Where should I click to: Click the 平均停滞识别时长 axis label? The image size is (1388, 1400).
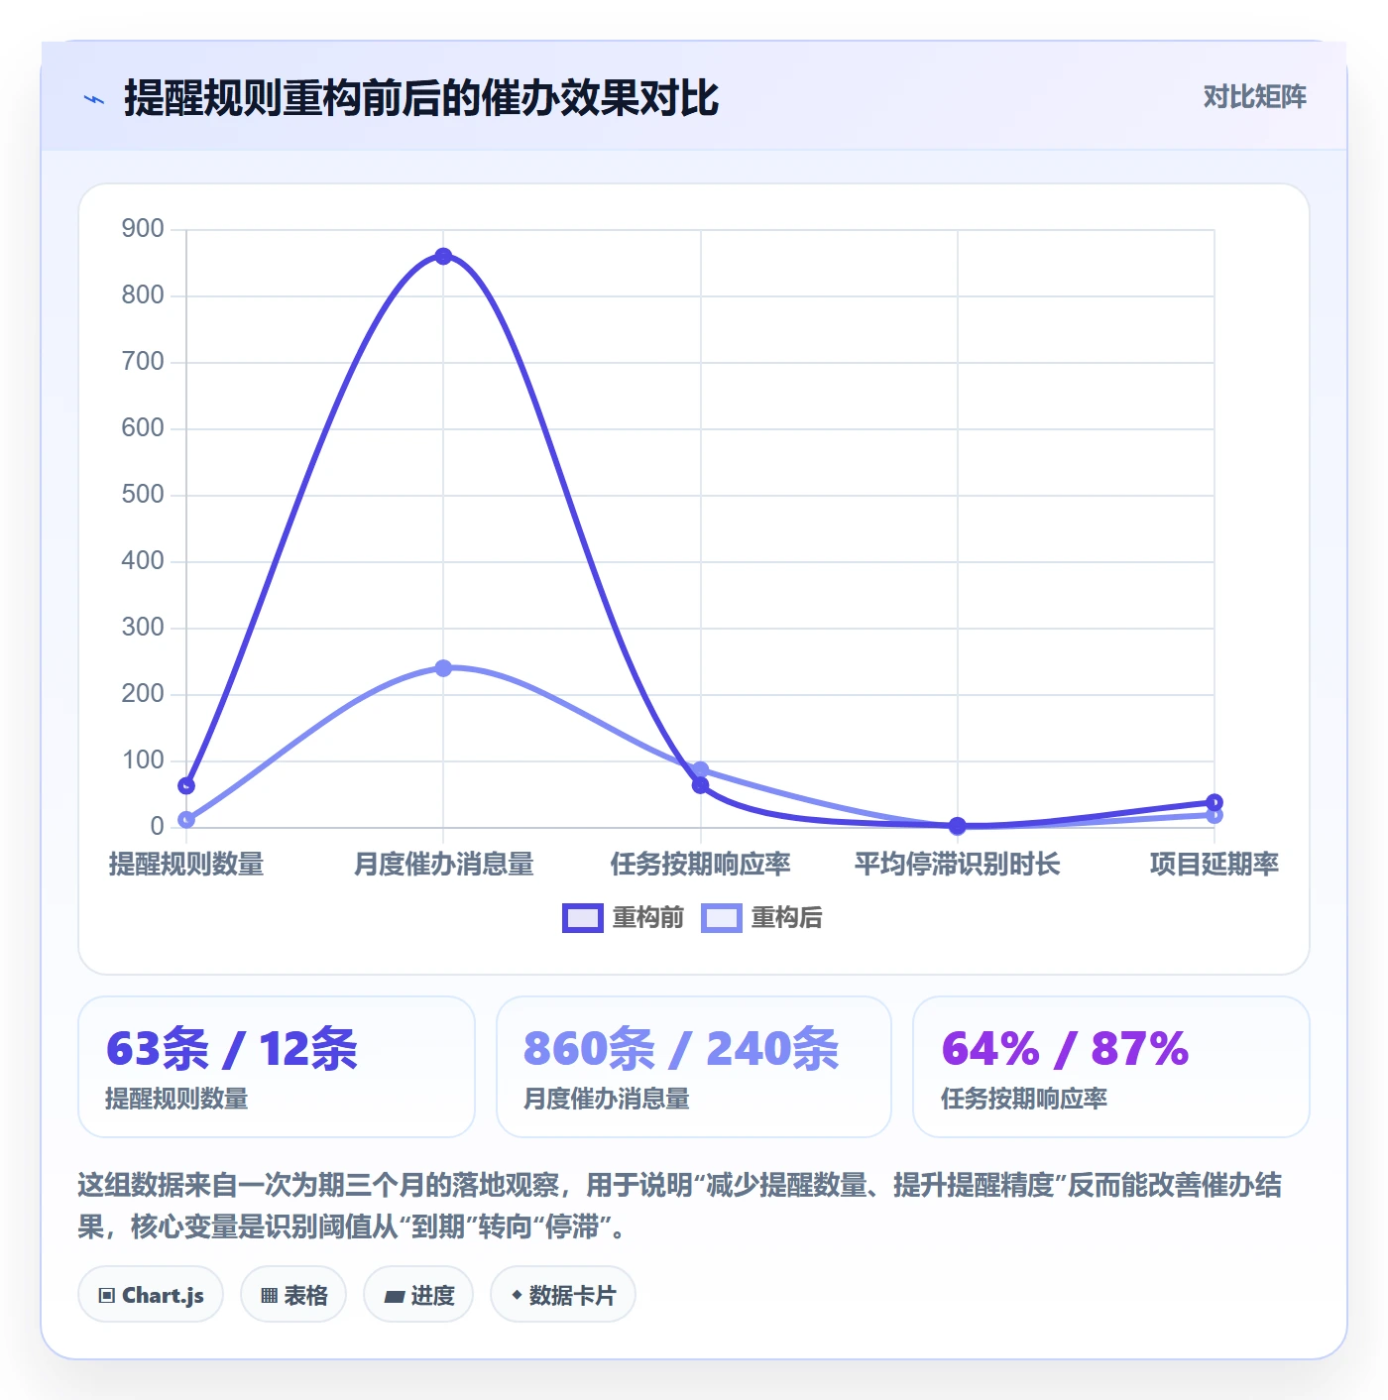point(957,865)
